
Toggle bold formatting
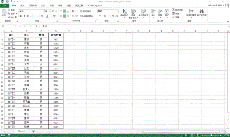click(20, 16)
